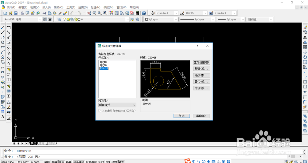Select the Radius dimension tool
The height and width of the screenshot is (163, 308).
click(9, 48)
